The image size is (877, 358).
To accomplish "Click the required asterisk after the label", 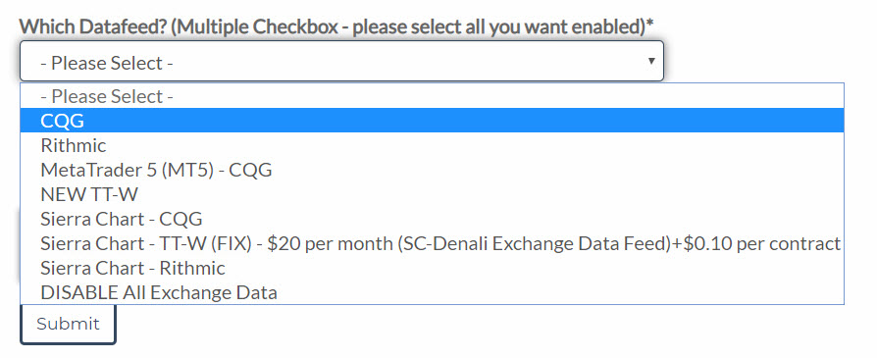I will (x=650, y=23).
